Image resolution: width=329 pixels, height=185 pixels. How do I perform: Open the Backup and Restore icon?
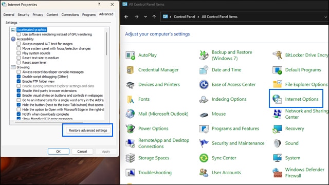(x=204, y=55)
